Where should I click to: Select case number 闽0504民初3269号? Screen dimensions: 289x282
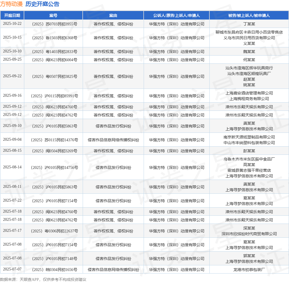54,151
